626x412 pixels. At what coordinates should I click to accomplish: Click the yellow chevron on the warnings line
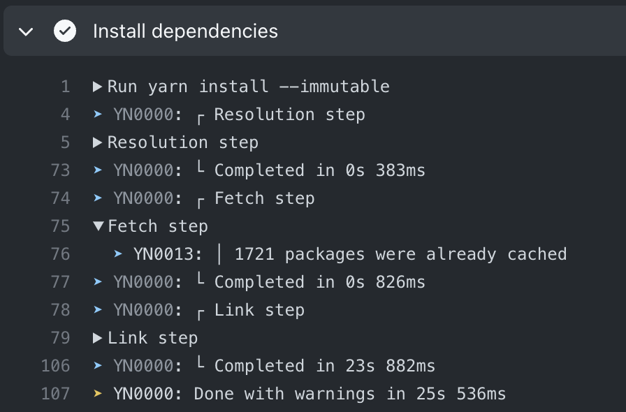97,394
